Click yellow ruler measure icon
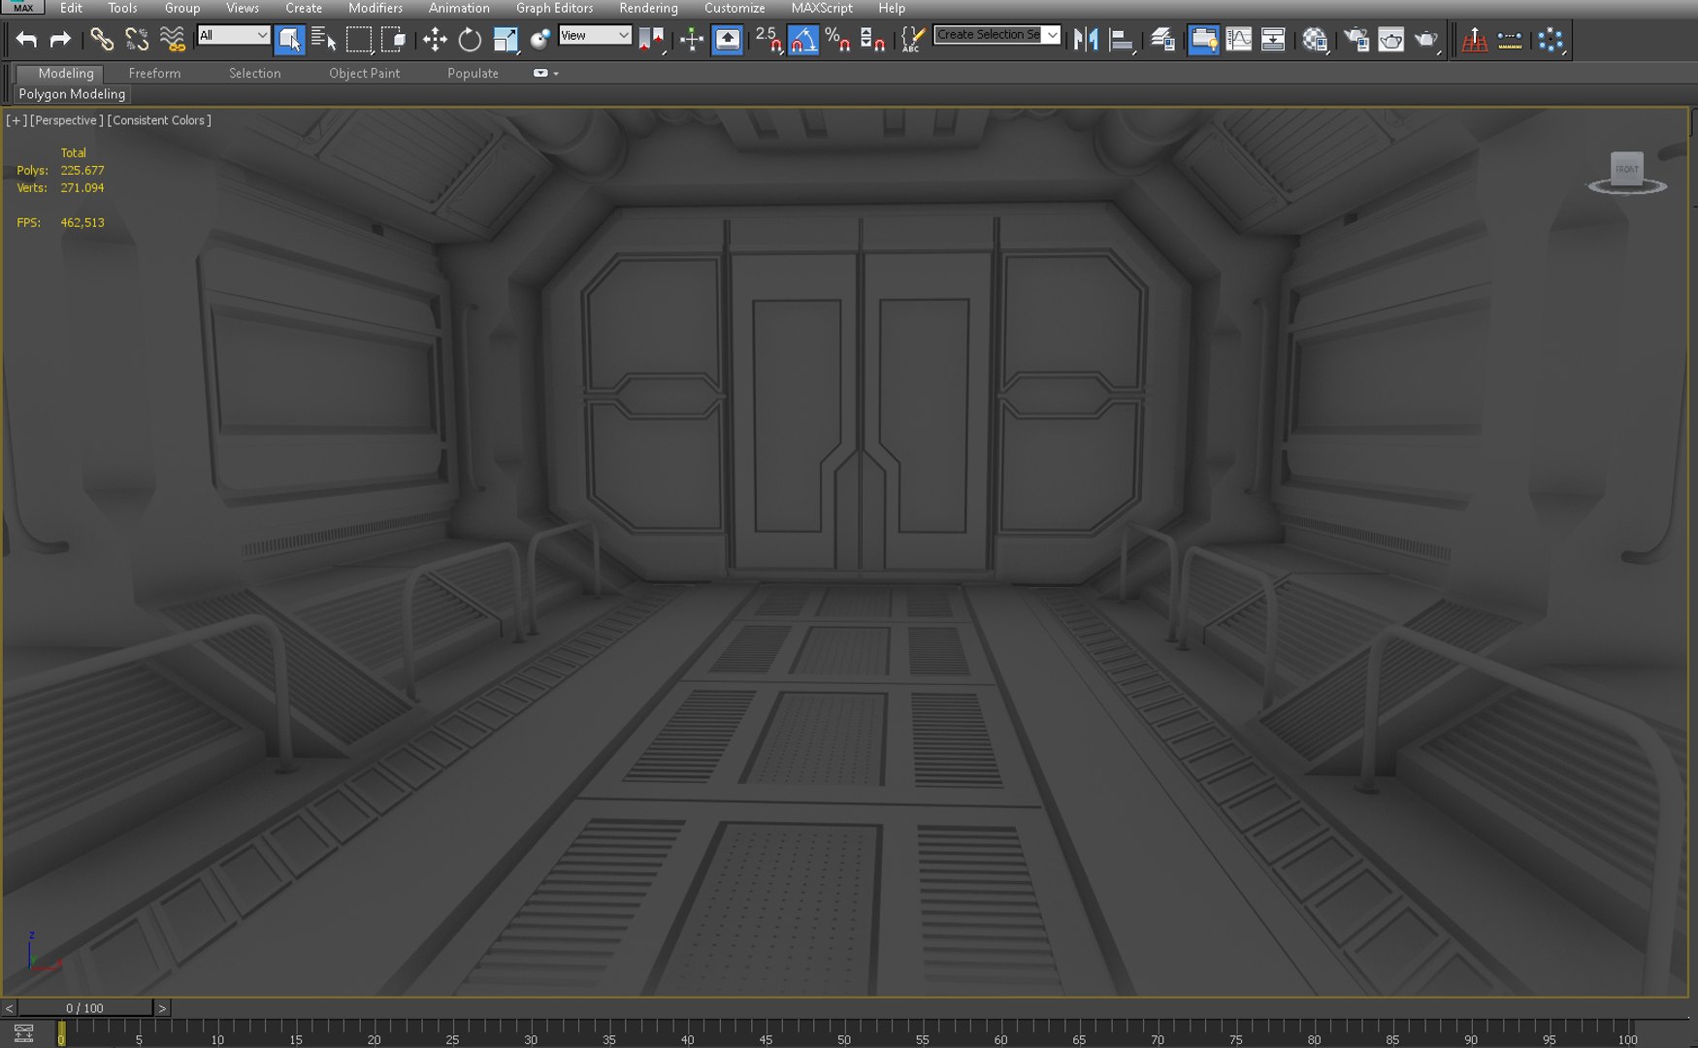1698x1048 pixels. pyautogui.click(x=1510, y=40)
